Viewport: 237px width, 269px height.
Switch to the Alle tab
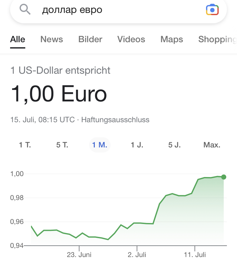pos(18,39)
